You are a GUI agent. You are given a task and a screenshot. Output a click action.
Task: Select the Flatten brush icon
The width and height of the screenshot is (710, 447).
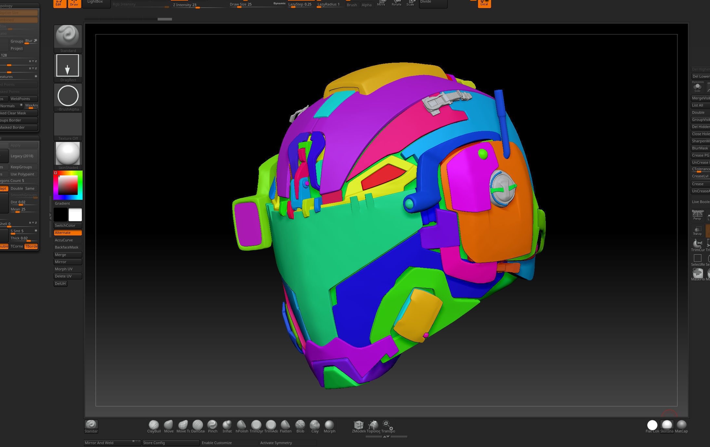coord(285,425)
